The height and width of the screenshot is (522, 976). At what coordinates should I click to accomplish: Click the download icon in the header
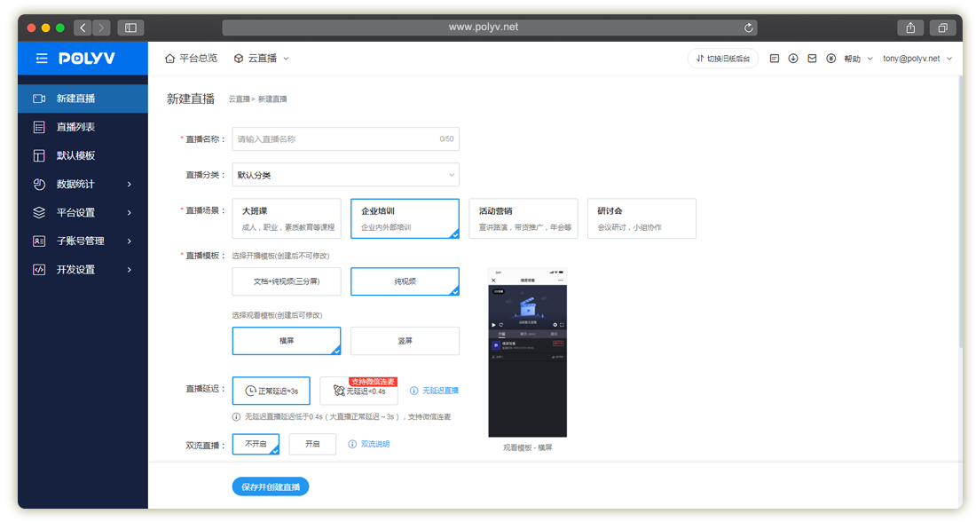click(x=793, y=59)
